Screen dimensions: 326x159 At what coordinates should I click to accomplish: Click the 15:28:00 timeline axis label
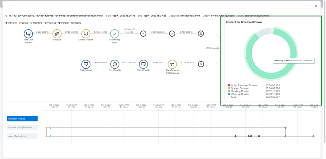coord(158,106)
